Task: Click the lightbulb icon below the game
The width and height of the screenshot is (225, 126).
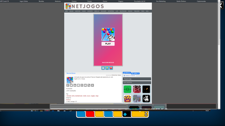Action: [107, 68]
